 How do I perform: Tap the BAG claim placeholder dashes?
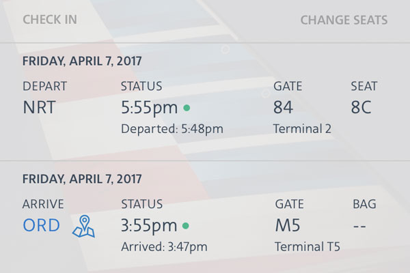pos(359,226)
